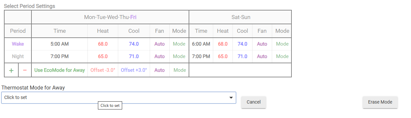Toggle weekend Night fan Auto setting
411x118 pixels.
tap(262, 56)
